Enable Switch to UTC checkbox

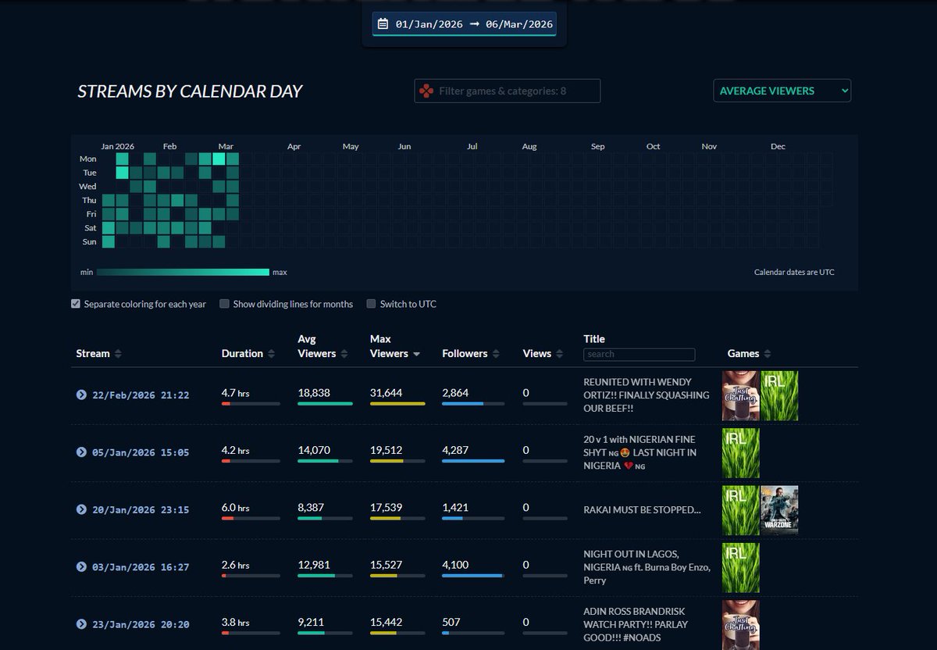372,304
